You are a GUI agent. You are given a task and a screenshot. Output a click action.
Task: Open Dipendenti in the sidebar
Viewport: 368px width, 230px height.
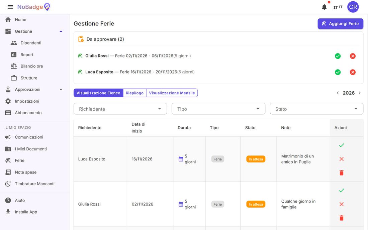(x=34, y=43)
